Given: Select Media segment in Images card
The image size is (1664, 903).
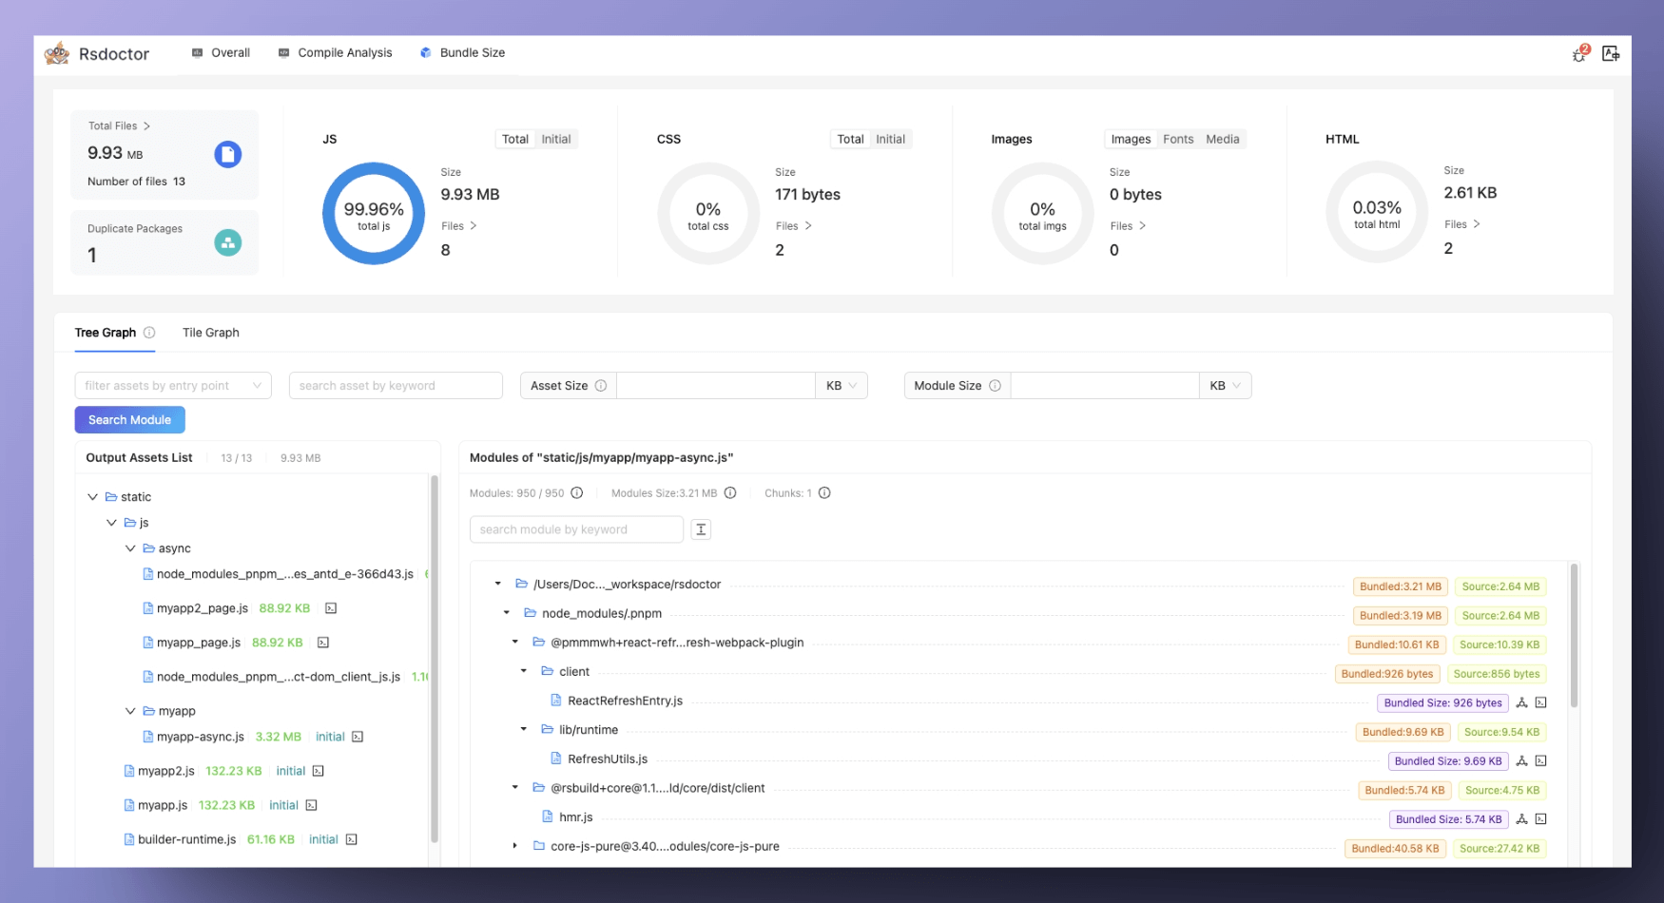Looking at the screenshot, I should (1223, 139).
